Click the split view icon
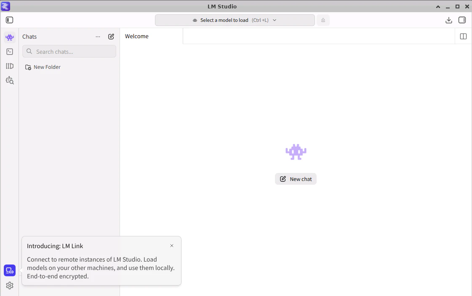This screenshot has height=296, width=472. 463,37
